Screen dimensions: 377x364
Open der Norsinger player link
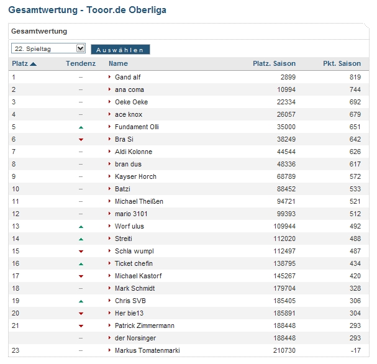coord(135,338)
